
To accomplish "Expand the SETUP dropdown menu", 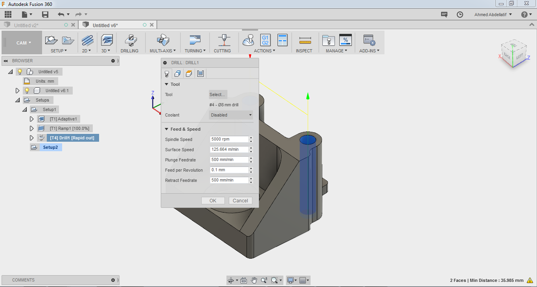I will pyautogui.click(x=59, y=51).
